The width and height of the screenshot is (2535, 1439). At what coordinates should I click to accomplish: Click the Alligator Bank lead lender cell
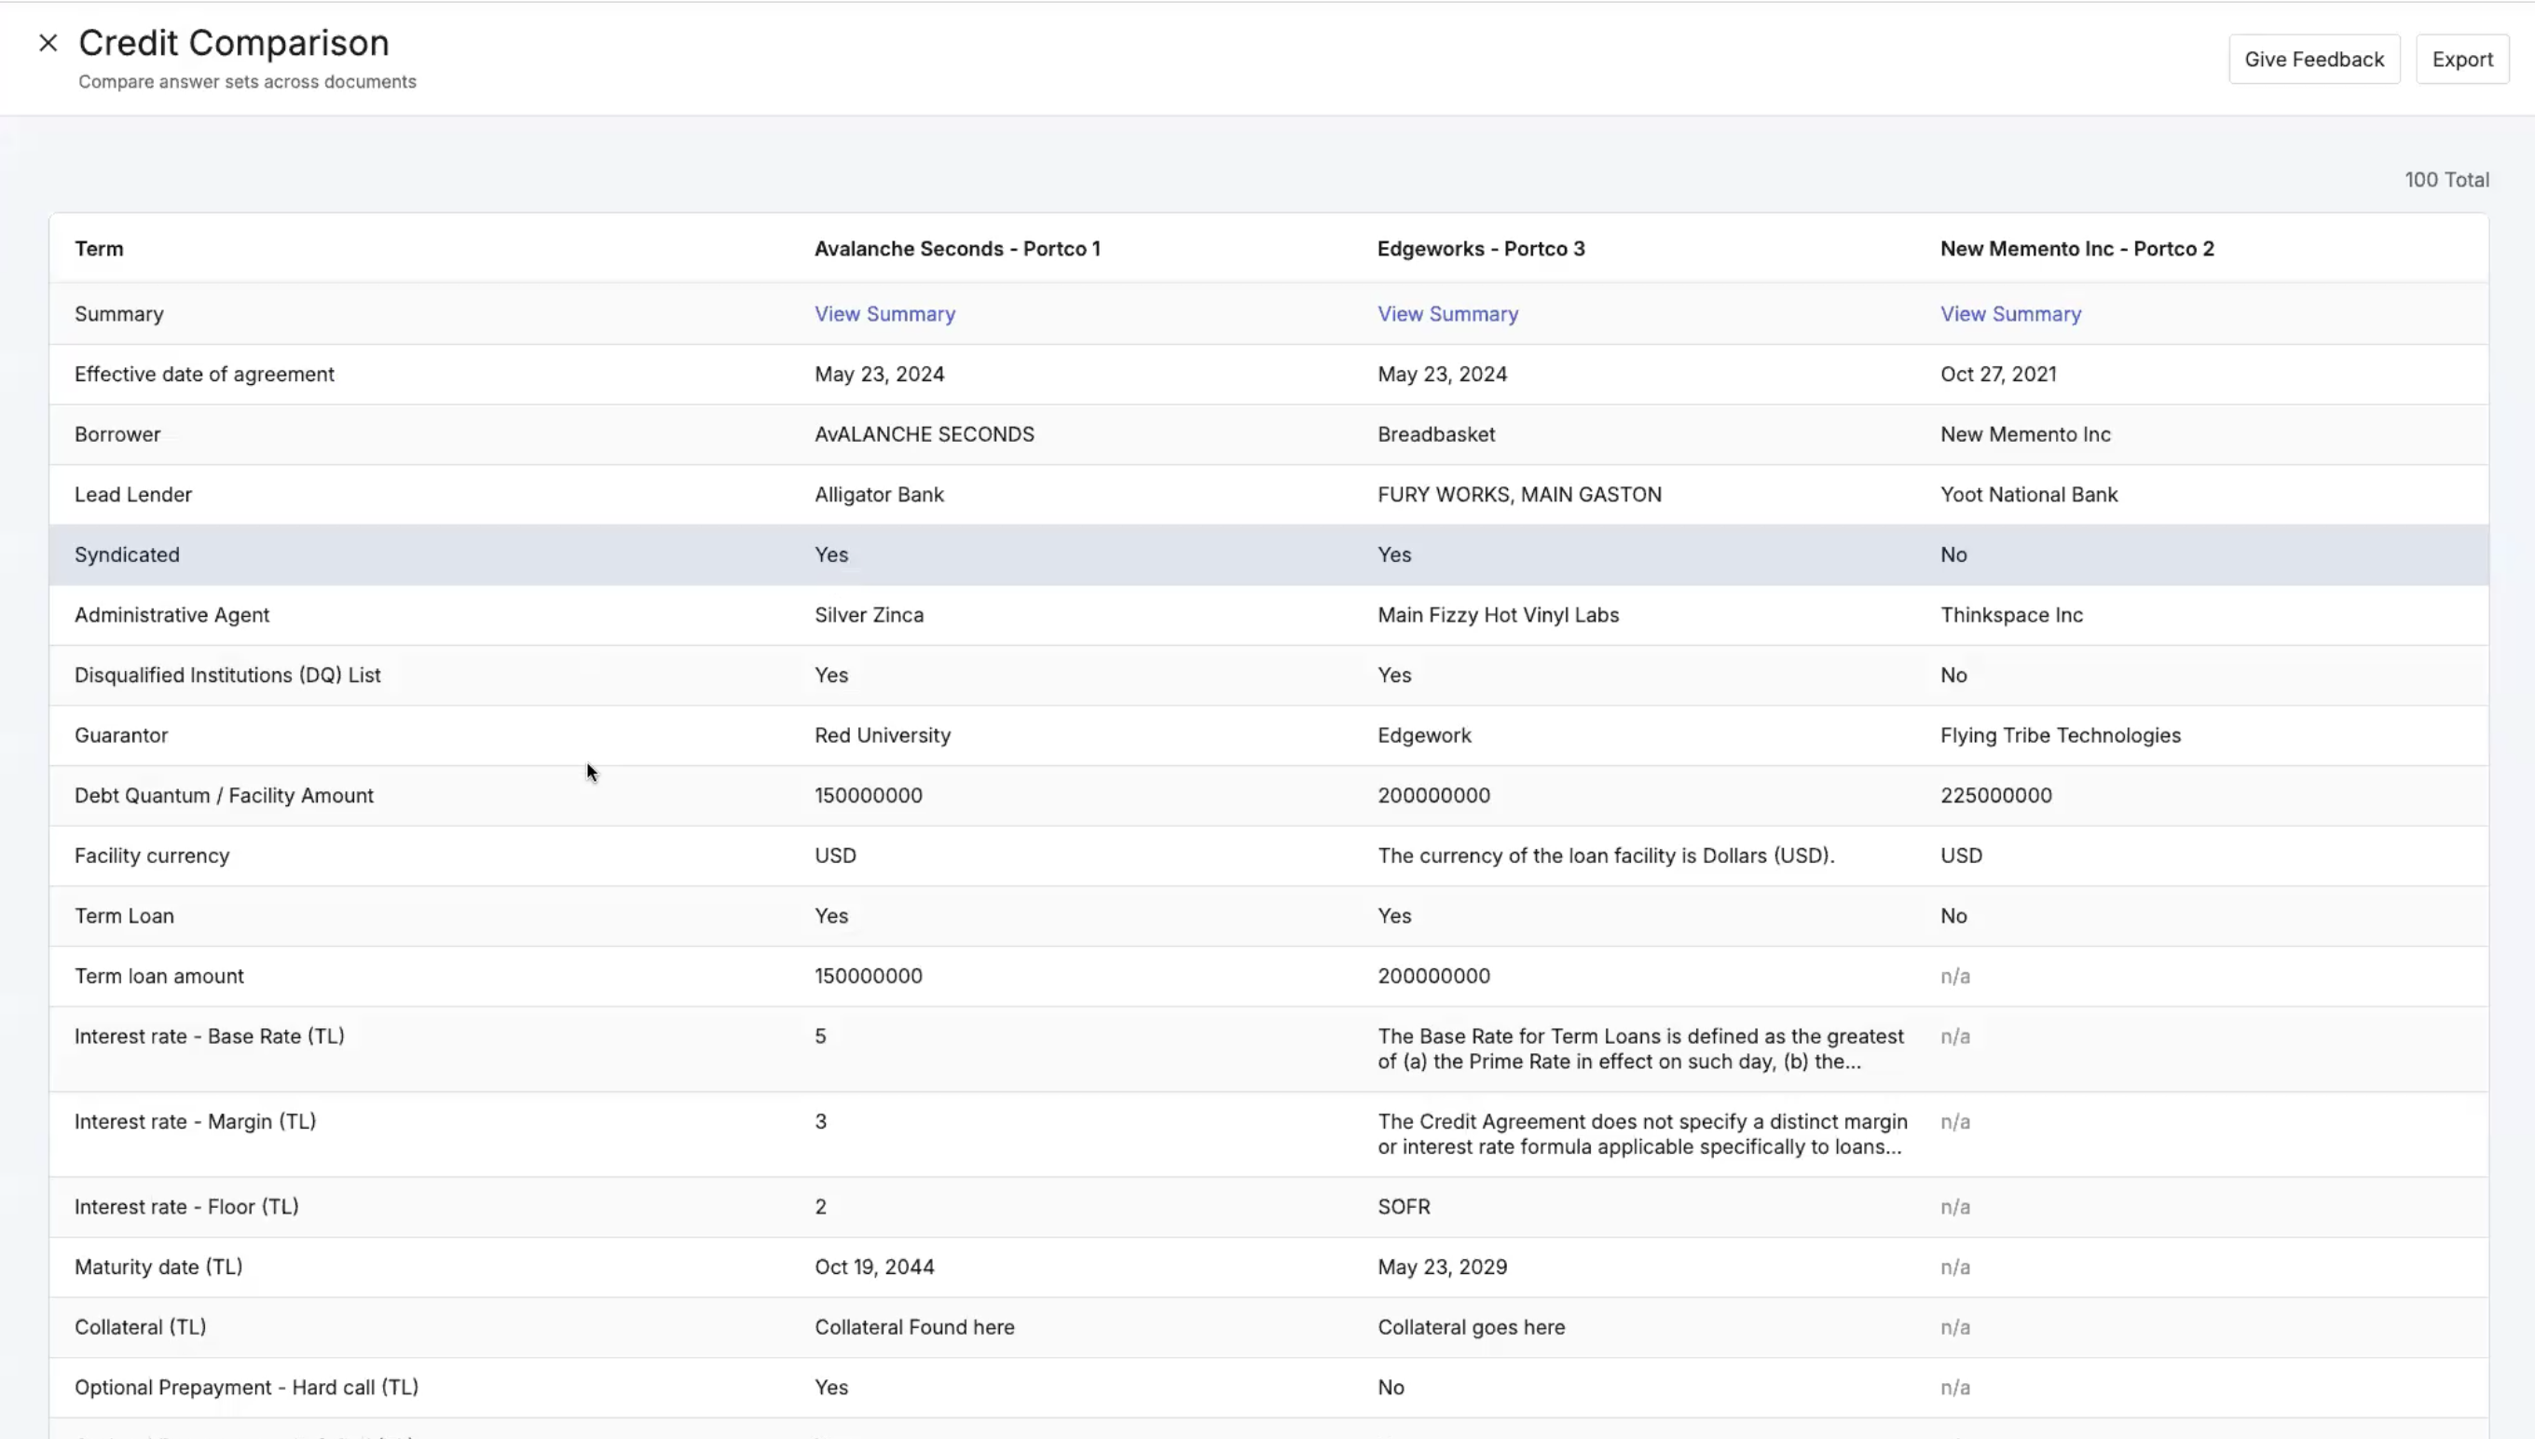(878, 495)
